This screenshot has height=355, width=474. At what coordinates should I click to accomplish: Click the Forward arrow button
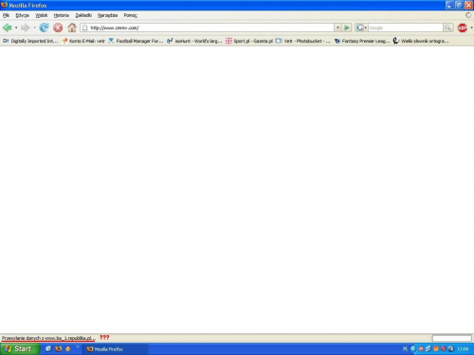tap(26, 27)
